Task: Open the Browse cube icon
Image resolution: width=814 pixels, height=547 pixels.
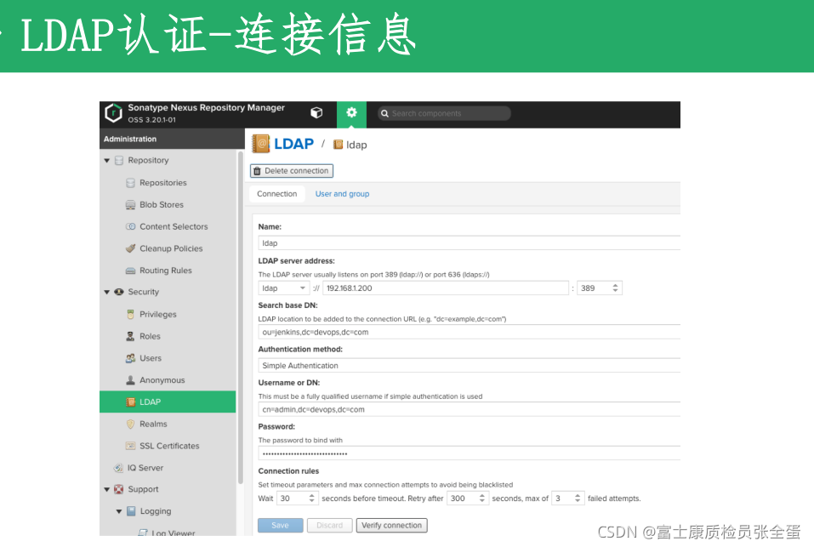Action: [316, 112]
